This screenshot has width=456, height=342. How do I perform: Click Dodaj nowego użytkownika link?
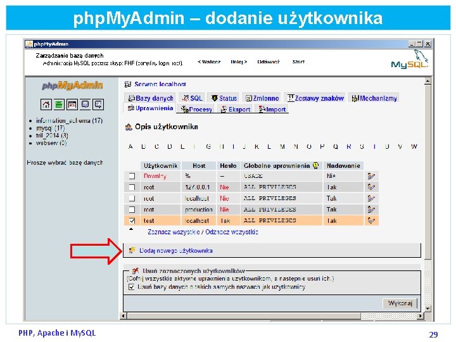(x=176, y=250)
